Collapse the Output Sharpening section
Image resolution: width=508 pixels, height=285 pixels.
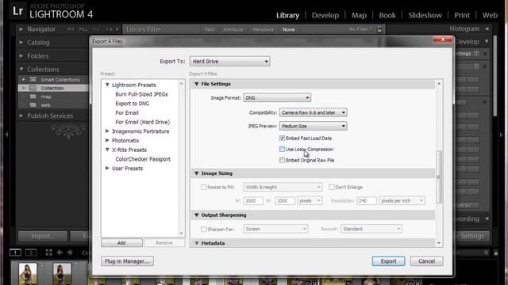(x=196, y=215)
